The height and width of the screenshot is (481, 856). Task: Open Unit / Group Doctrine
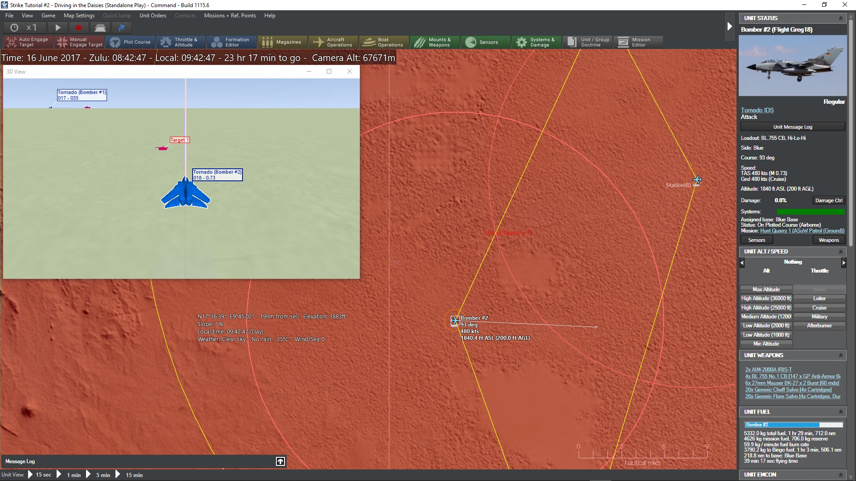point(588,42)
